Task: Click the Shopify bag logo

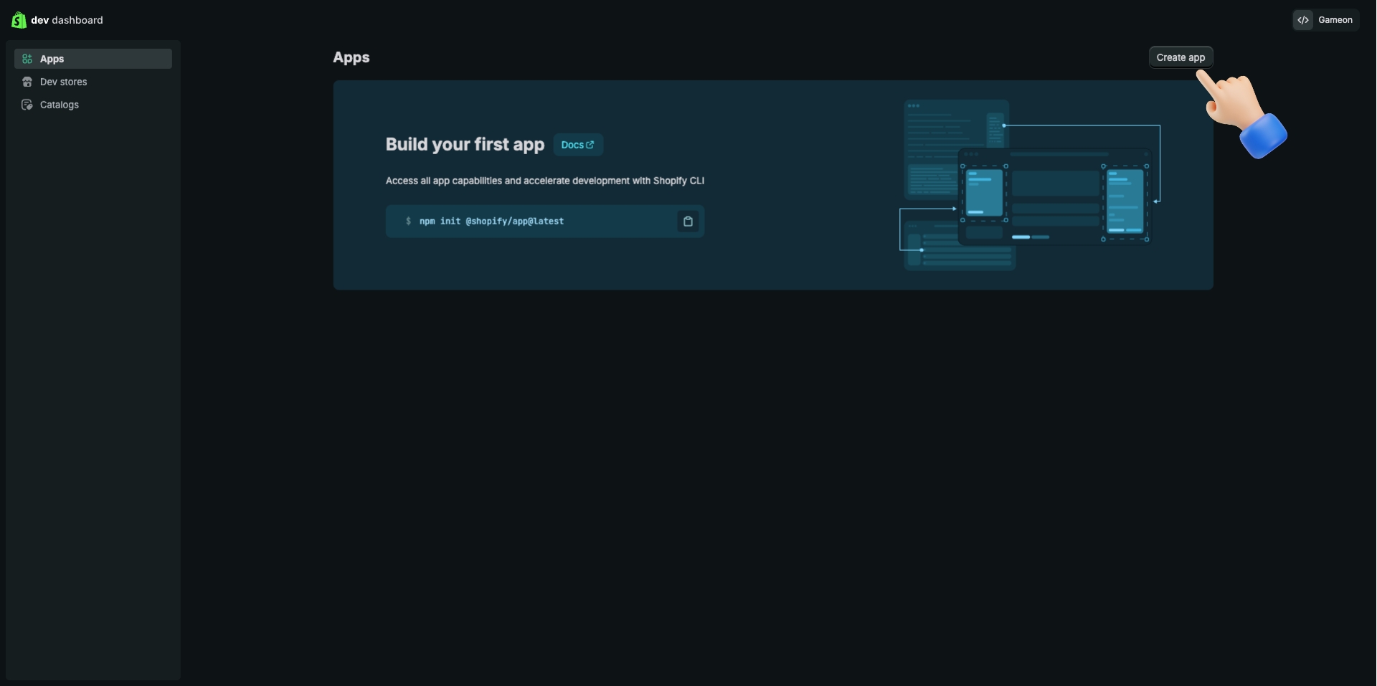Action: click(18, 20)
